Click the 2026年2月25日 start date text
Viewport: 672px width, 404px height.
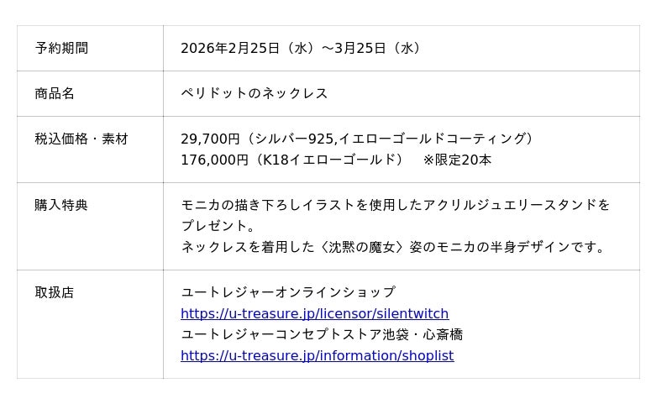coord(230,48)
